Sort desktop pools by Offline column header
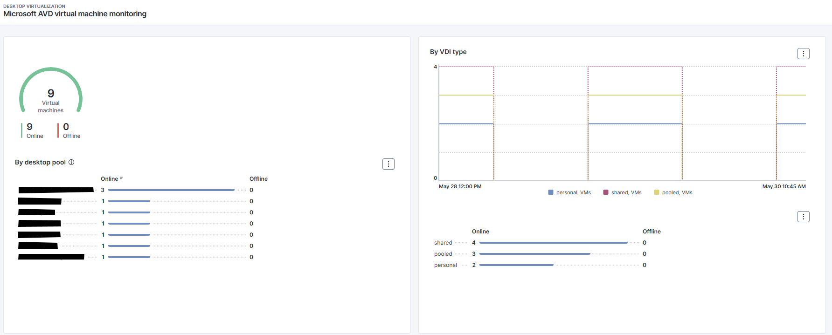The width and height of the screenshot is (832, 335). [x=258, y=179]
